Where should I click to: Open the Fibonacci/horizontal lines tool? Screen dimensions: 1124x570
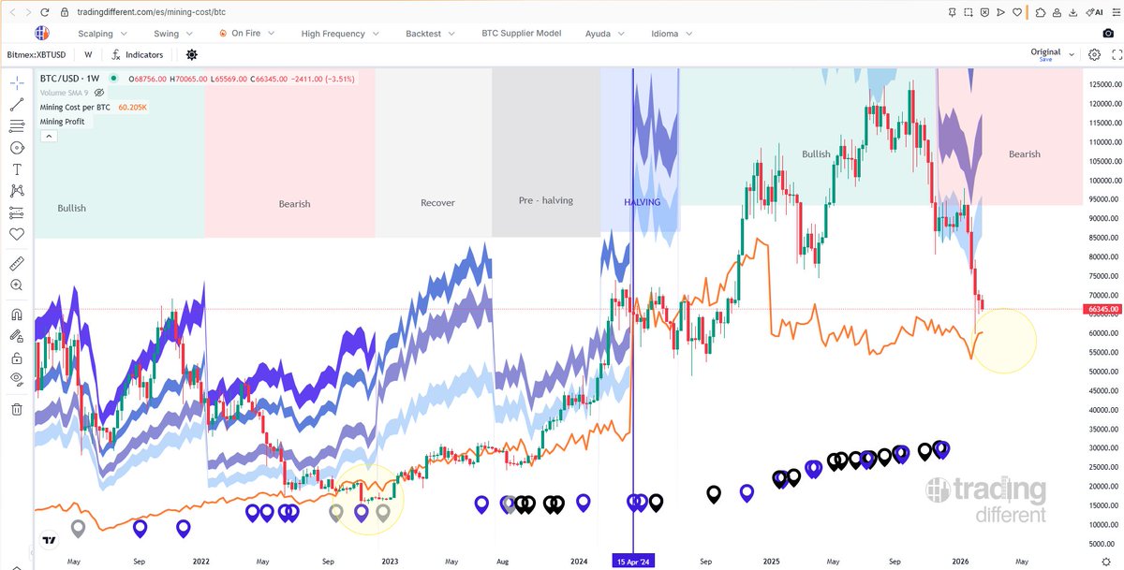click(17, 126)
